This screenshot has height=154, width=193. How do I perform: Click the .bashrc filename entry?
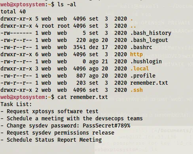tap(141, 47)
